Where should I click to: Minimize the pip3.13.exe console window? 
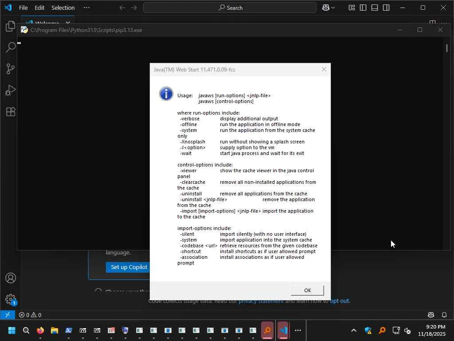(400, 30)
